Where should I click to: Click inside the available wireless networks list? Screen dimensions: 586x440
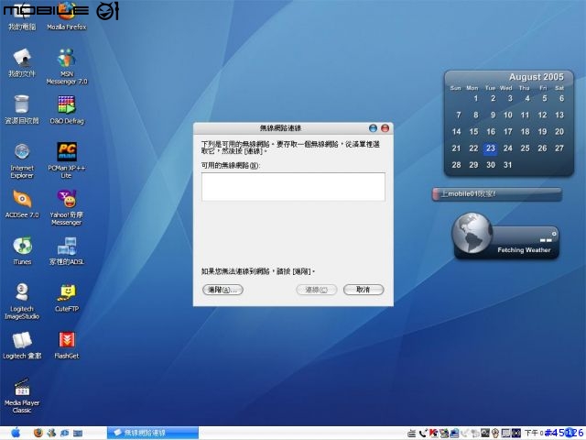pyautogui.click(x=293, y=187)
